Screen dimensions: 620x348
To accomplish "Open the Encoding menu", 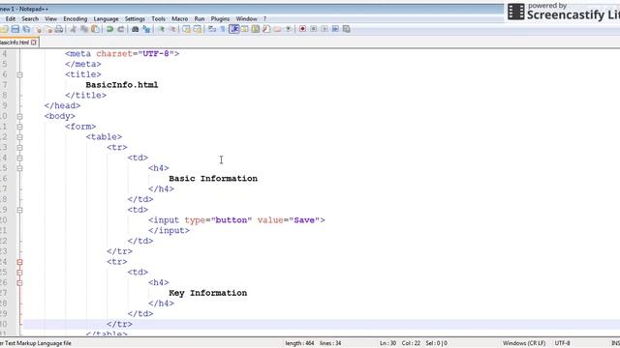I will (x=76, y=19).
